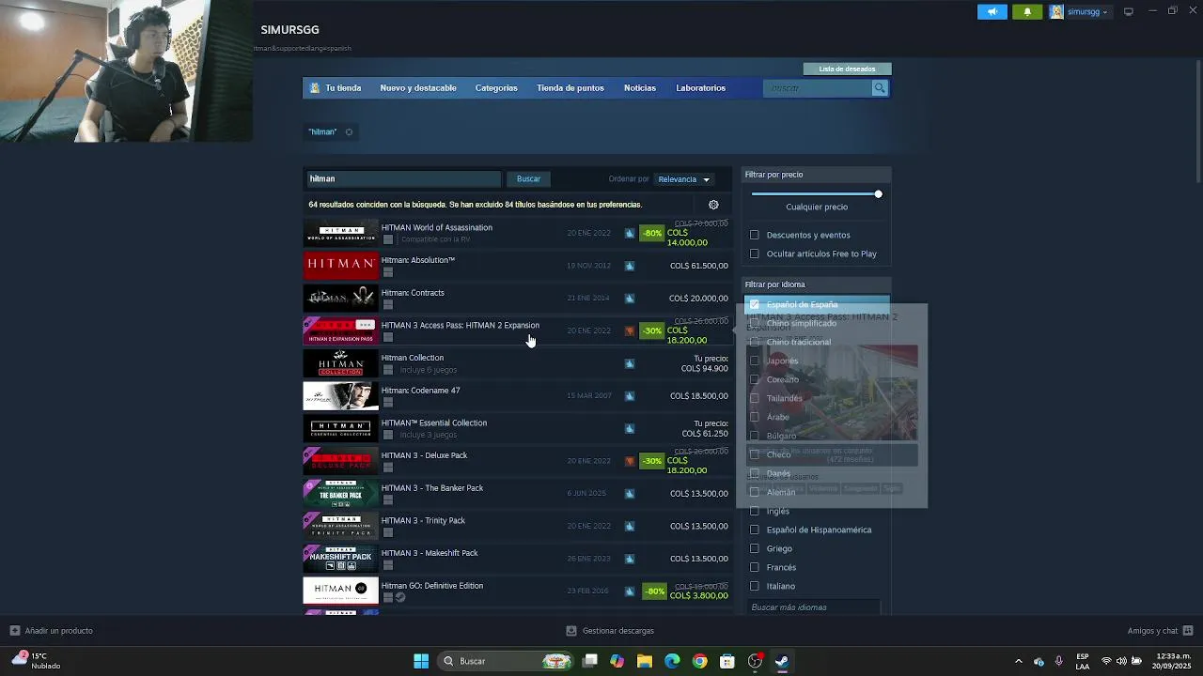Open the weather widget showing 15°C
The image size is (1203, 676).
(35, 661)
